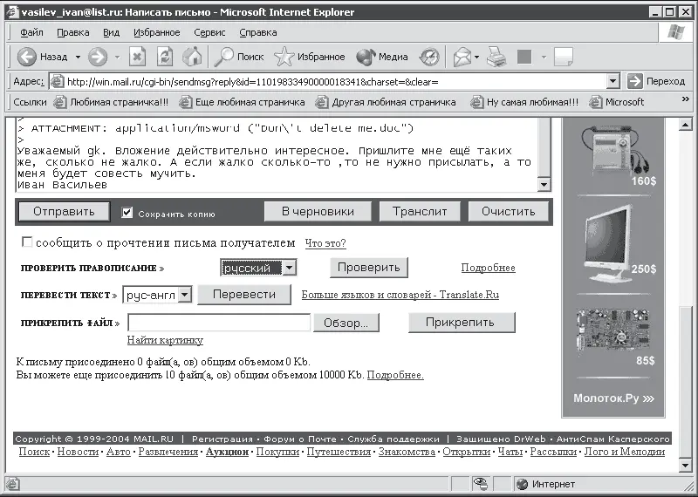
Task: Click the 250$ monitor ad thumbnail
Action: [x=609, y=244]
